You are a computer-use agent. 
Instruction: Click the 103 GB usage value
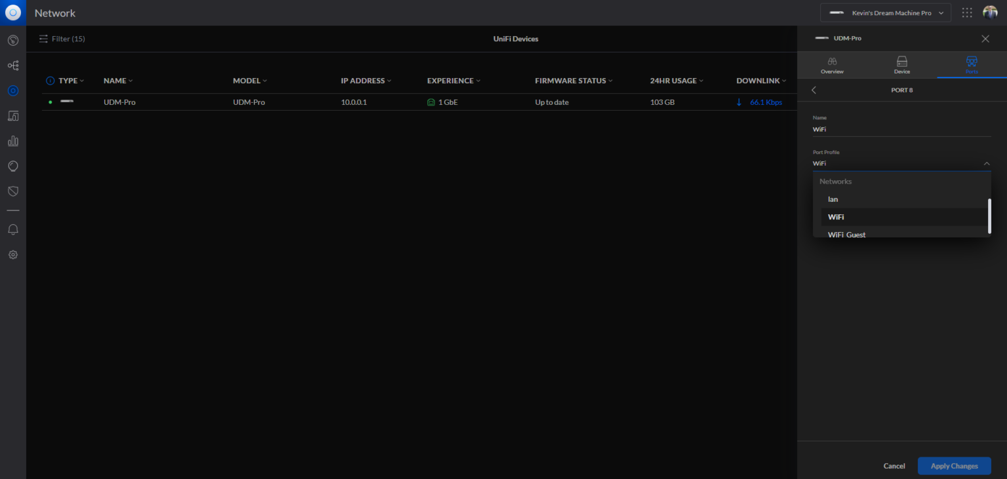coord(662,102)
